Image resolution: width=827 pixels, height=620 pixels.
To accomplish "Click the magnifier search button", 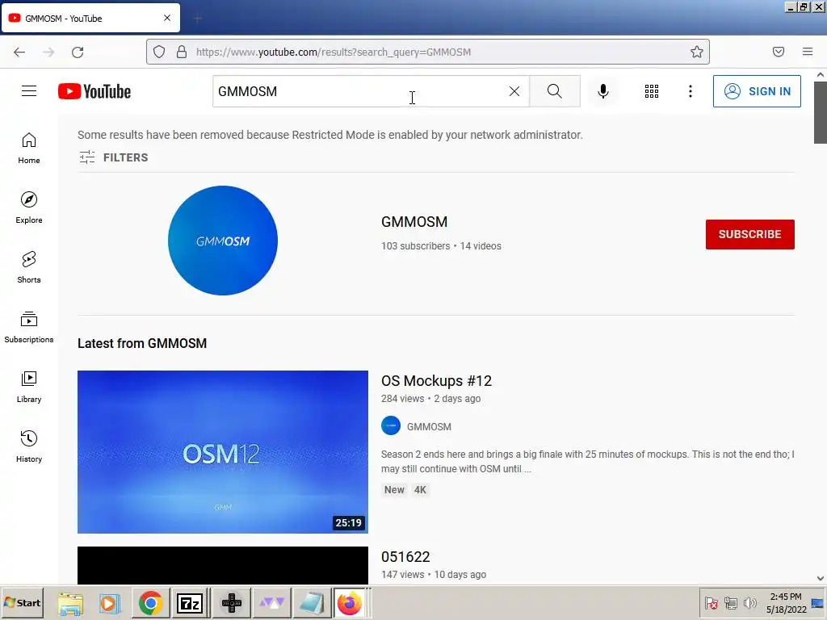I will tap(554, 91).
